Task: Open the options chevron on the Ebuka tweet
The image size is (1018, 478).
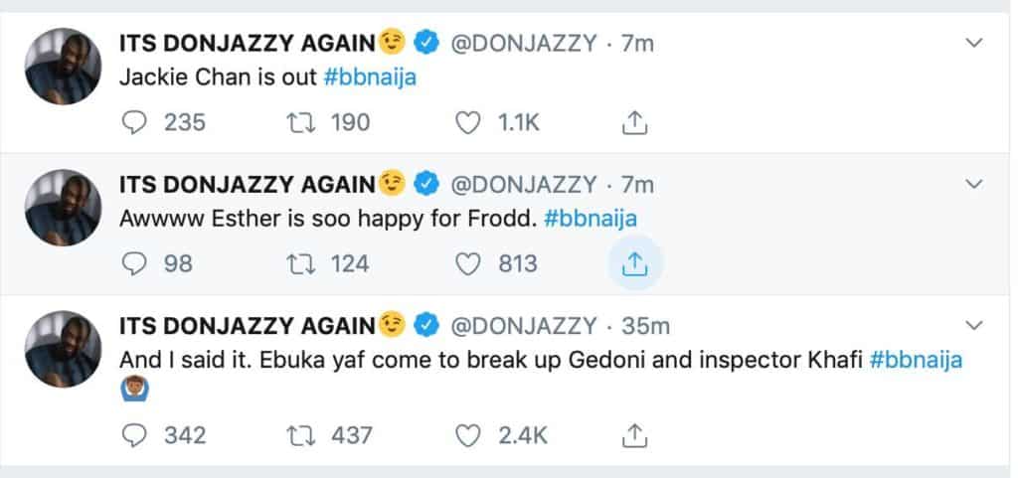Action: pos(974,325)
